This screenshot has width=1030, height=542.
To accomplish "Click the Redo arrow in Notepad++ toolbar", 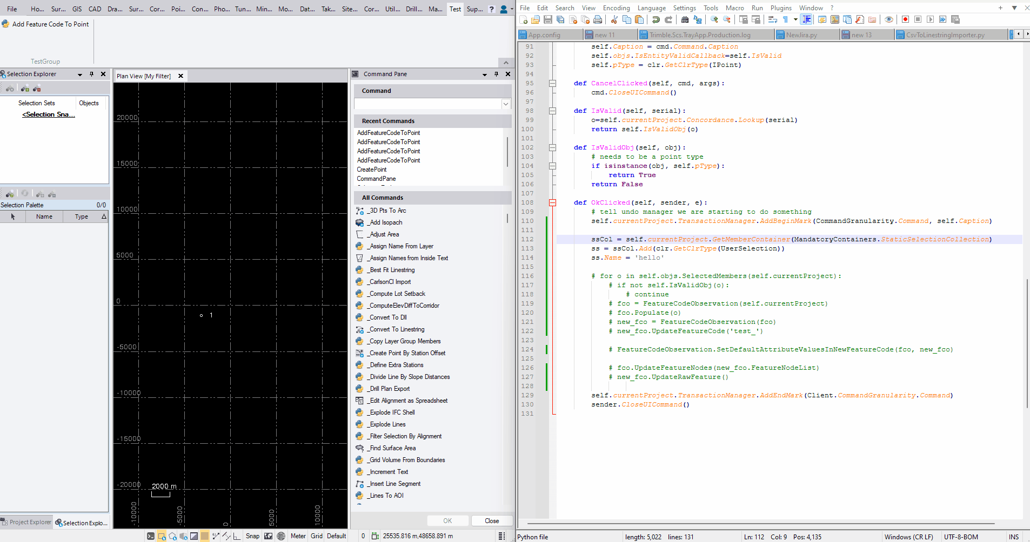I will [x=668, y=19].
